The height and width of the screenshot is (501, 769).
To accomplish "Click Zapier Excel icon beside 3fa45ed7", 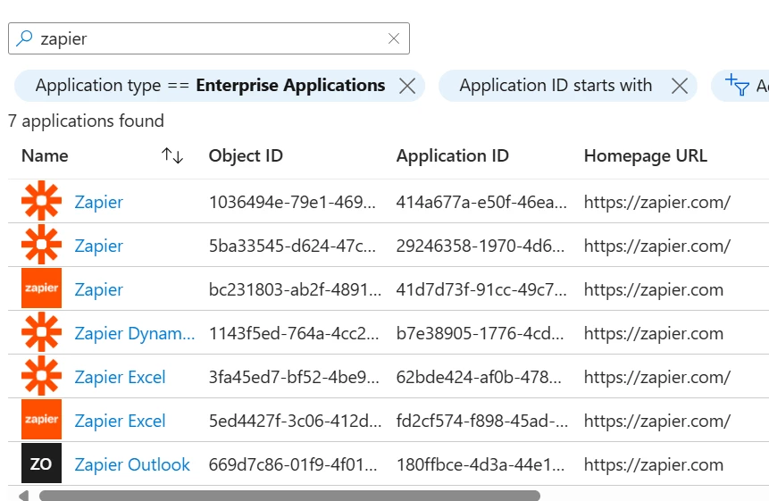I will point(42,375).
